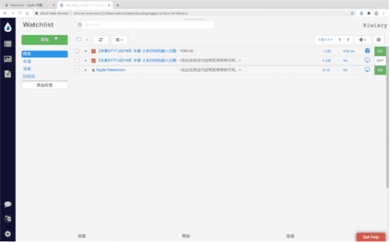The height and width of the screenshot is (242, 390).
Task: Click the browser back arrow
Action: coord(5,13)
